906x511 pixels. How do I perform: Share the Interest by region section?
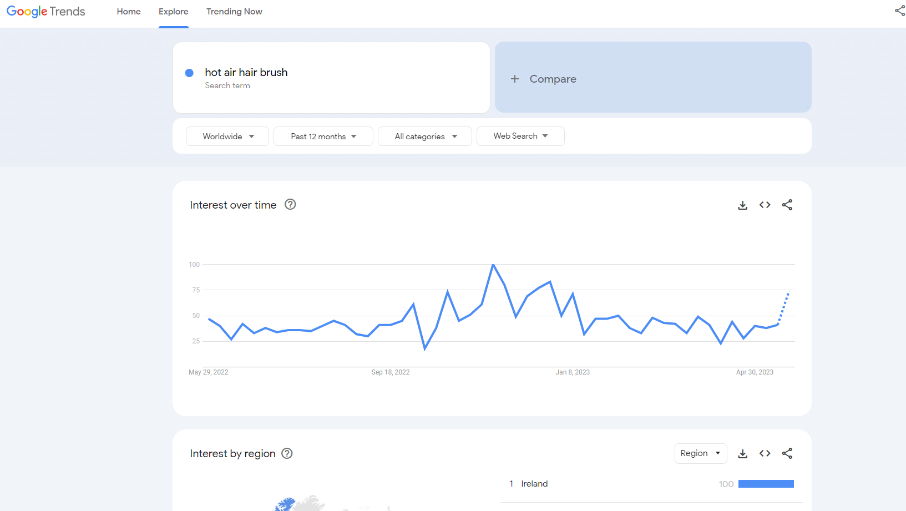pos(787,453)
